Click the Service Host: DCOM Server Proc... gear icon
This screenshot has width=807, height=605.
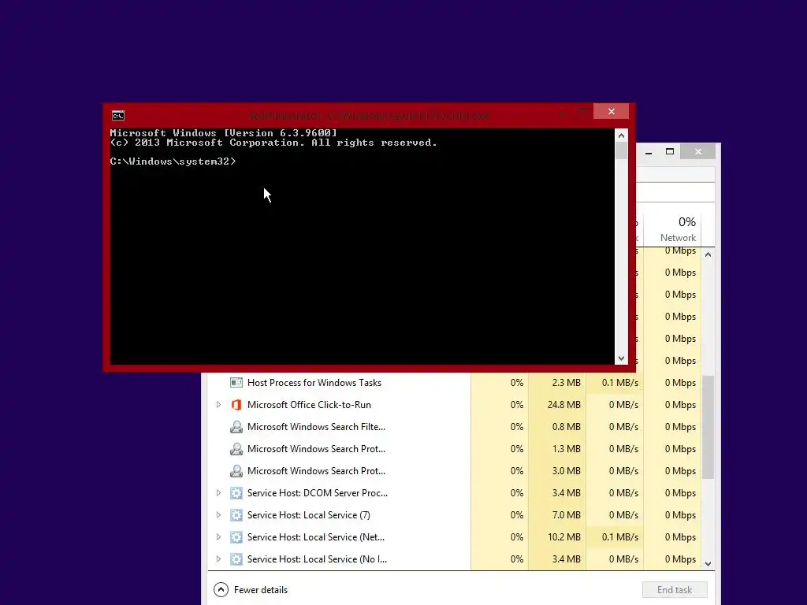click(236, 493)
